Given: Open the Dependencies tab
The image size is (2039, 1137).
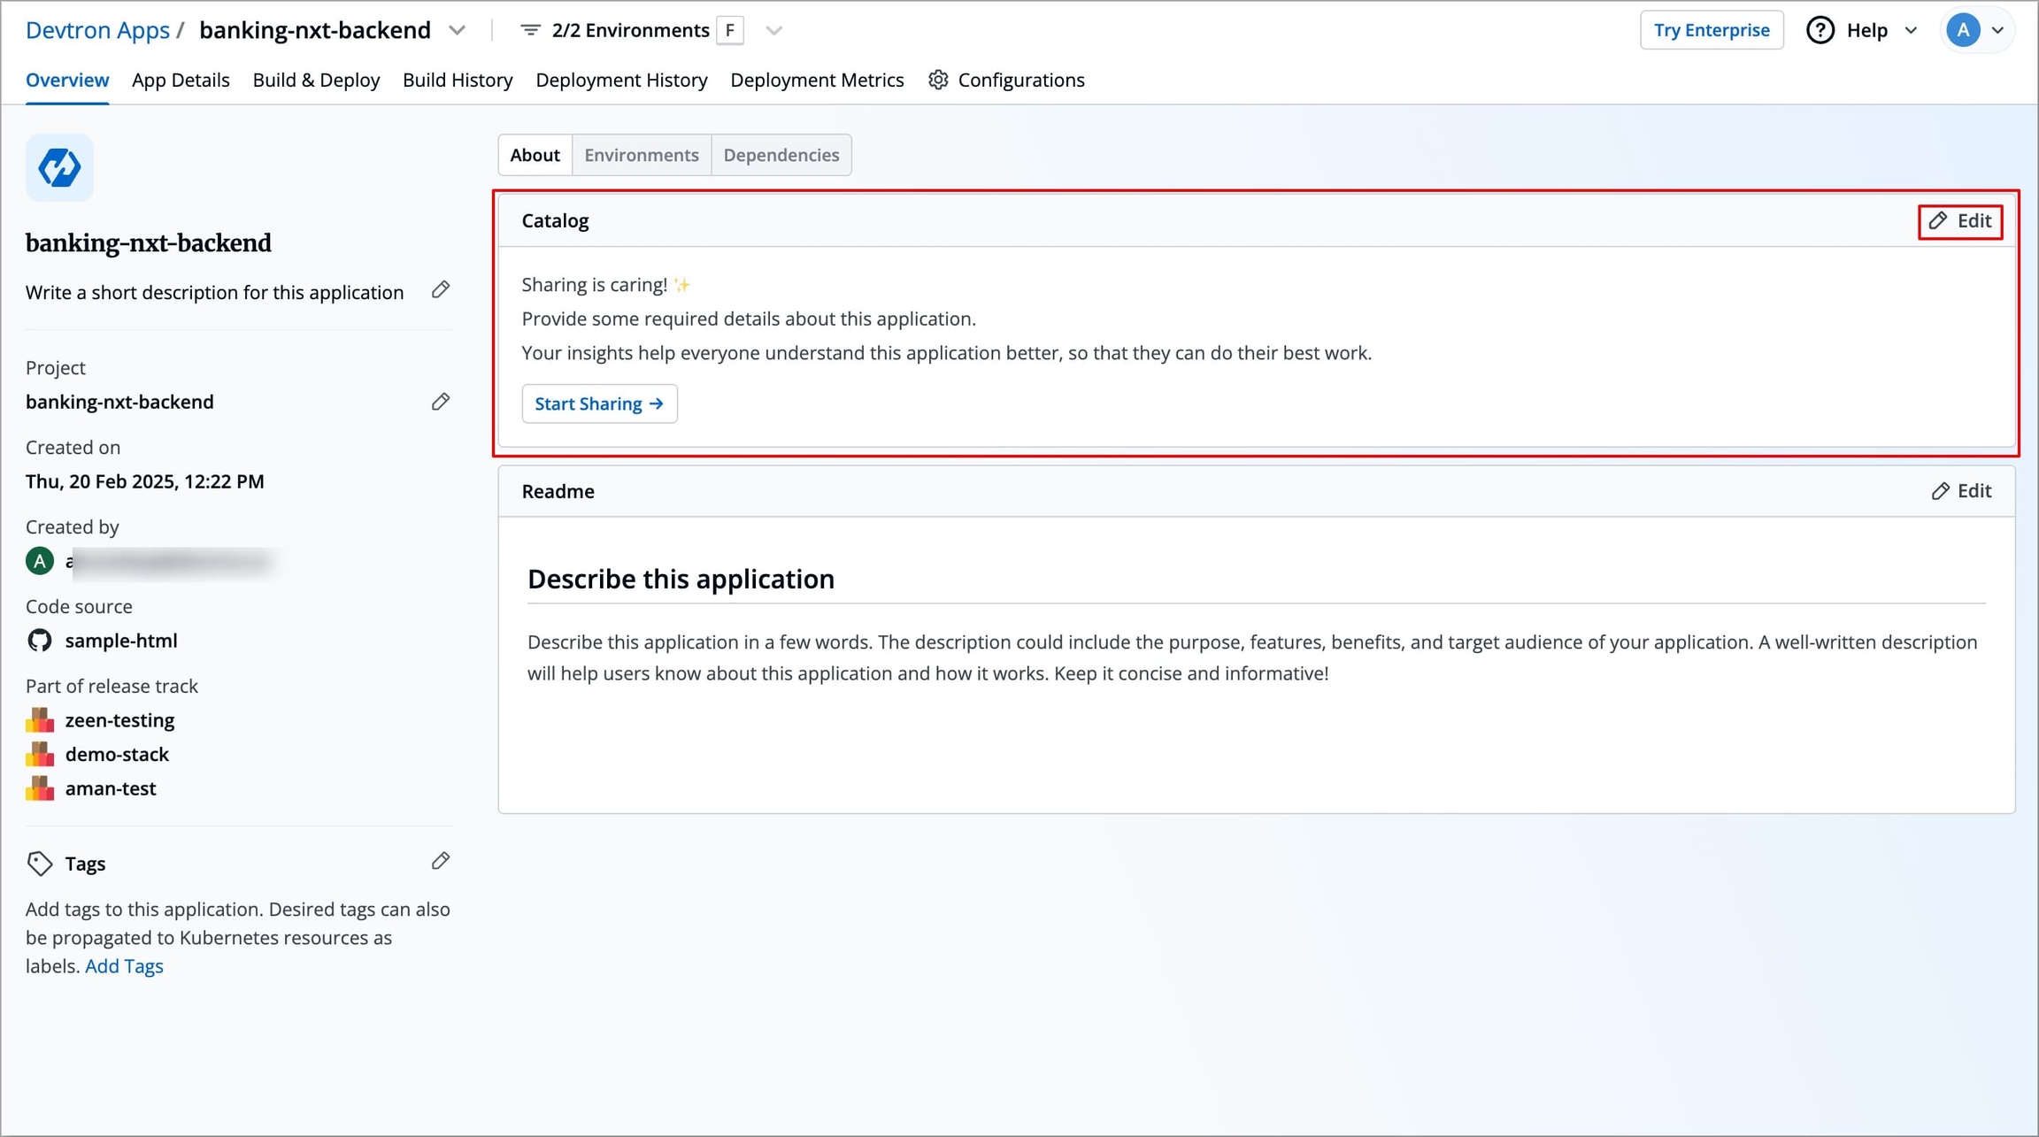Looking at the screenshot, I should 781,155.
